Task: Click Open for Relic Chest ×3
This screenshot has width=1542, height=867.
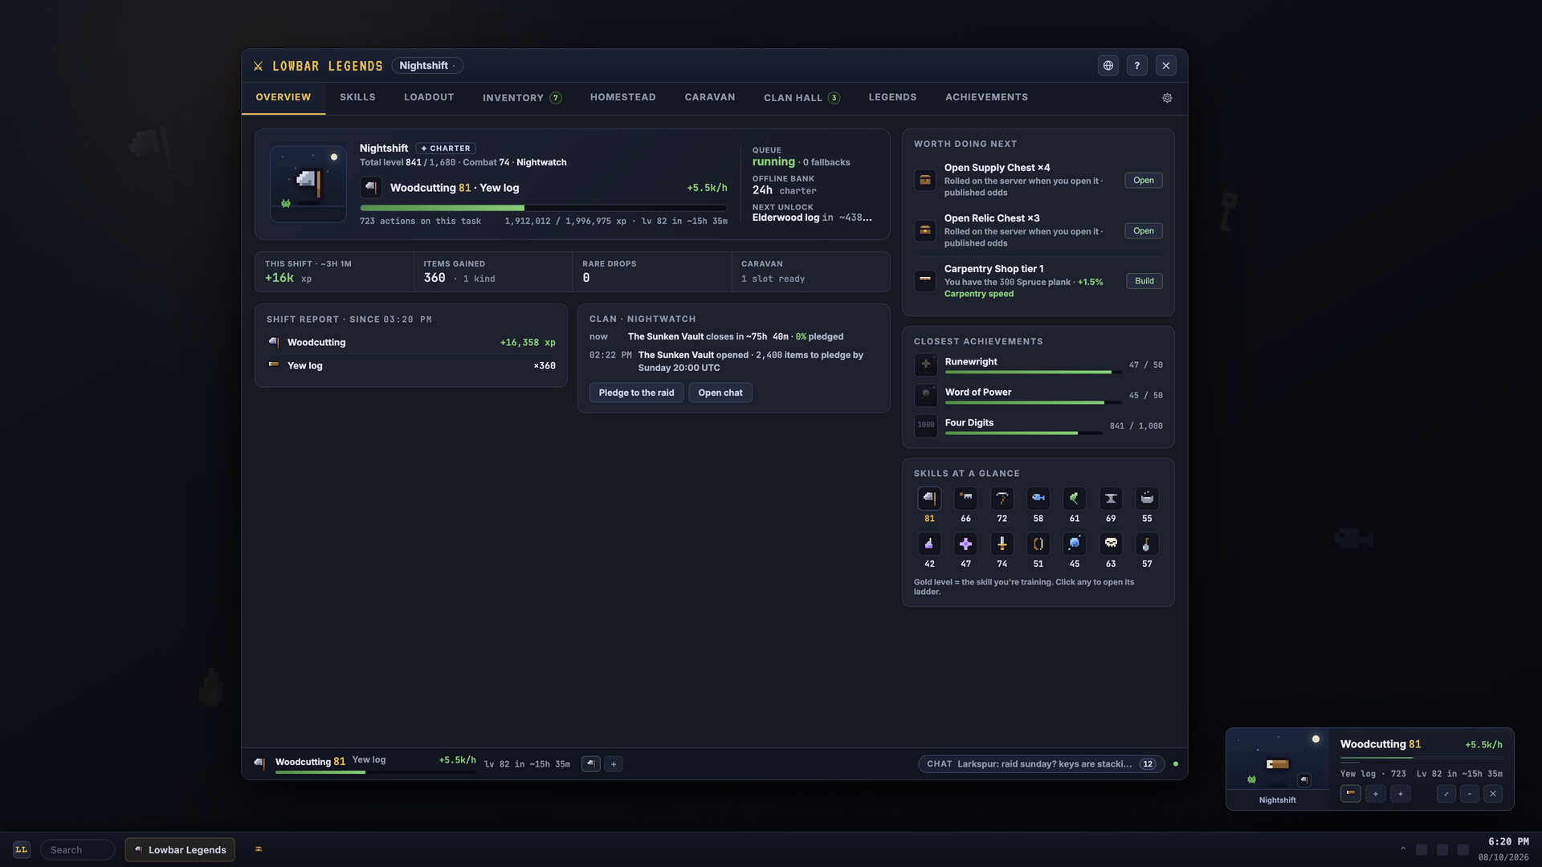Action: (1144, 231)
